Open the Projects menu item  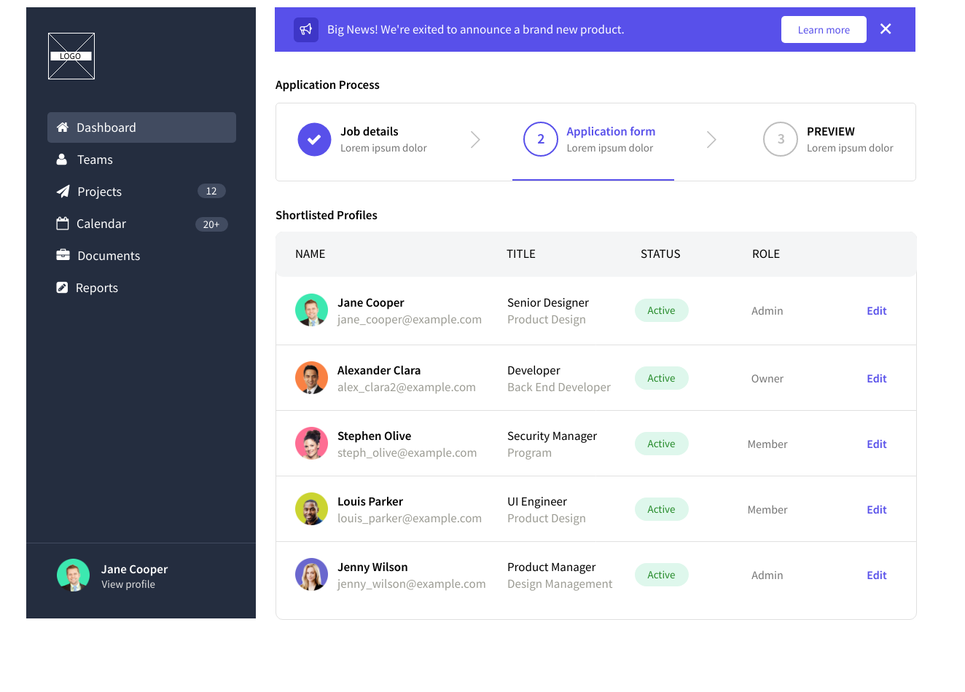pyautogui.click(x=100, y=192)
